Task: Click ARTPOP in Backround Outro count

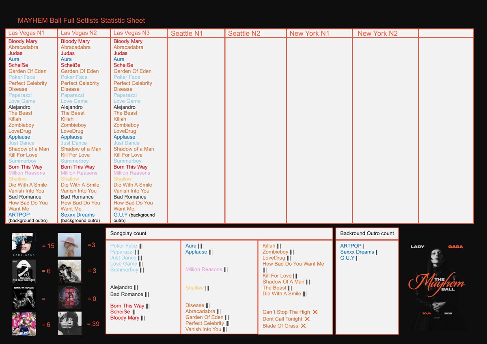Action: coord(351,246)
